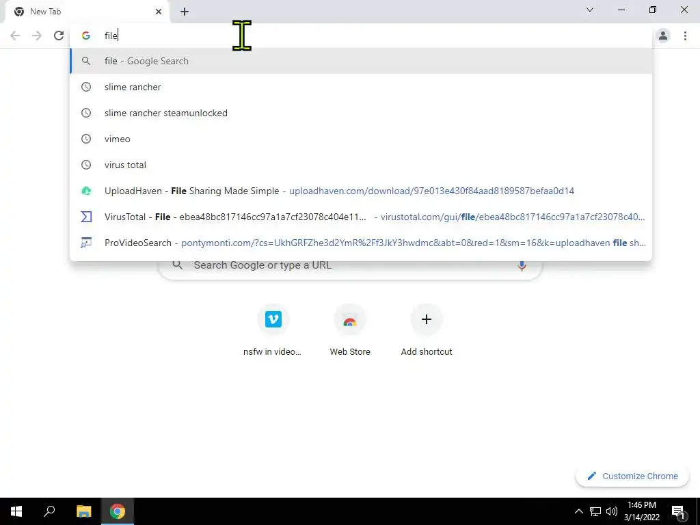Click the VirusTotal sigma favicon
Viewport: 700px width, 525px height.
(85, 217)
